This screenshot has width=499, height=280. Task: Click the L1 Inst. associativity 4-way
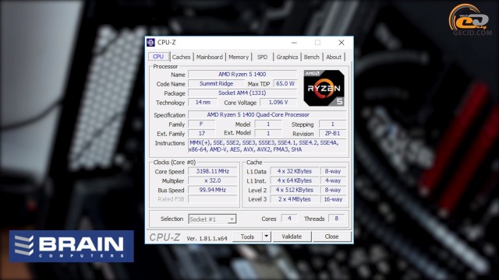point(333,180)
